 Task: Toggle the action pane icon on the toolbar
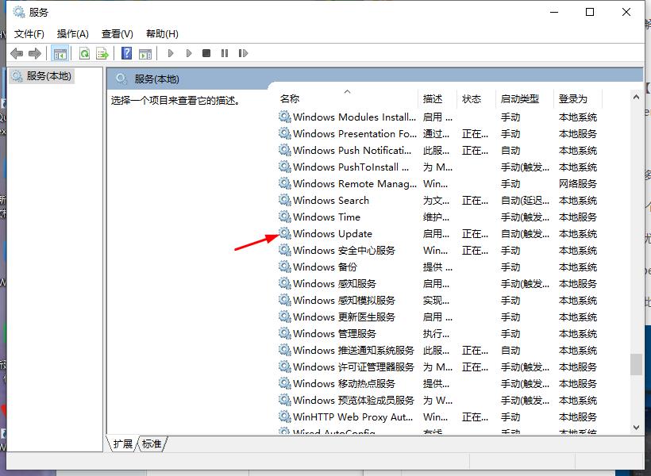click(x=145, y=53)
